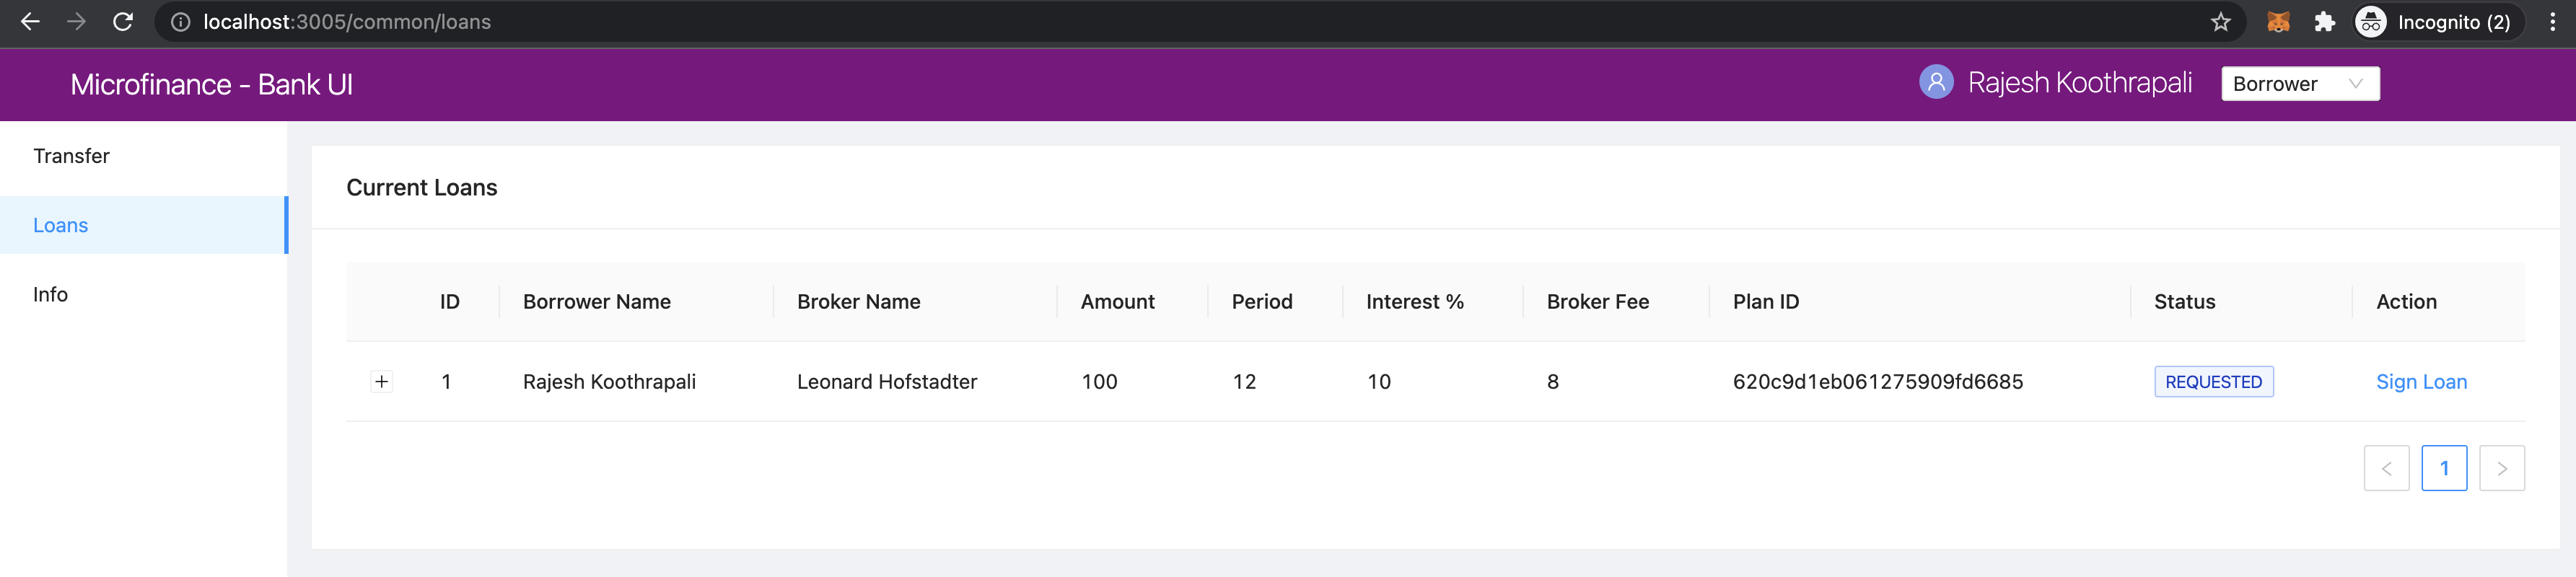Click the Sign Loan link
The width and height of the screenshot is (2576, 577).
tap(2421, 382)
